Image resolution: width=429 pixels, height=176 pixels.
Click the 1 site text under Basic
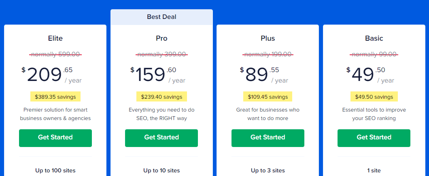374,170
